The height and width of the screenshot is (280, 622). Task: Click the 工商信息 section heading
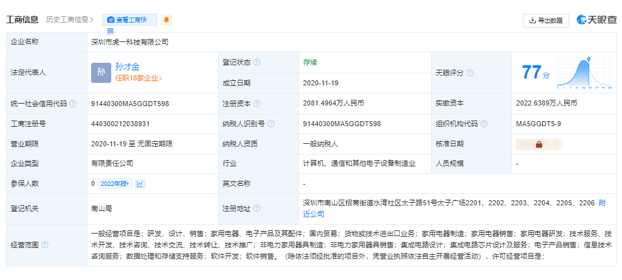[23, 19]
